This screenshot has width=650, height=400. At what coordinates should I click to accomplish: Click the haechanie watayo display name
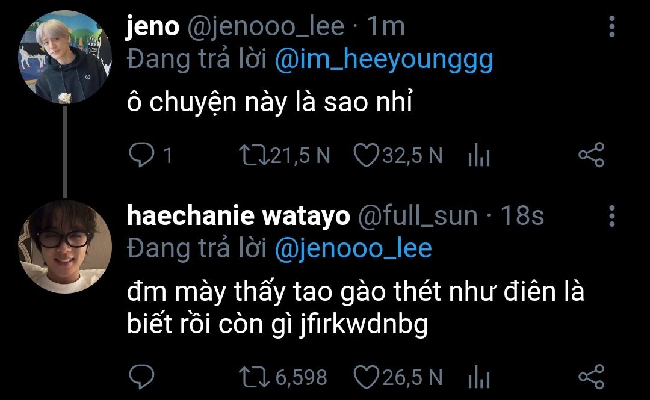[x=238, y=216]
